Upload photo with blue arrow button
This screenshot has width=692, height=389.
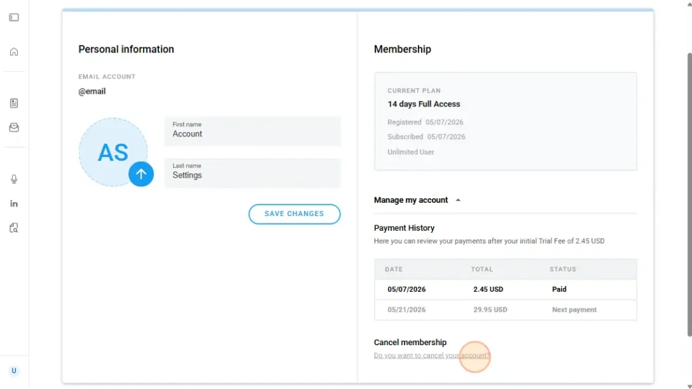141,174
